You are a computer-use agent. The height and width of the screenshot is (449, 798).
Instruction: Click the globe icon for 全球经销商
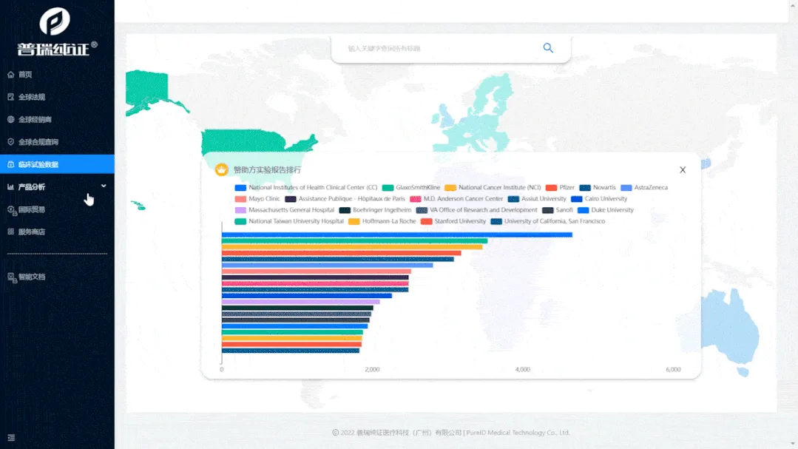10,119
